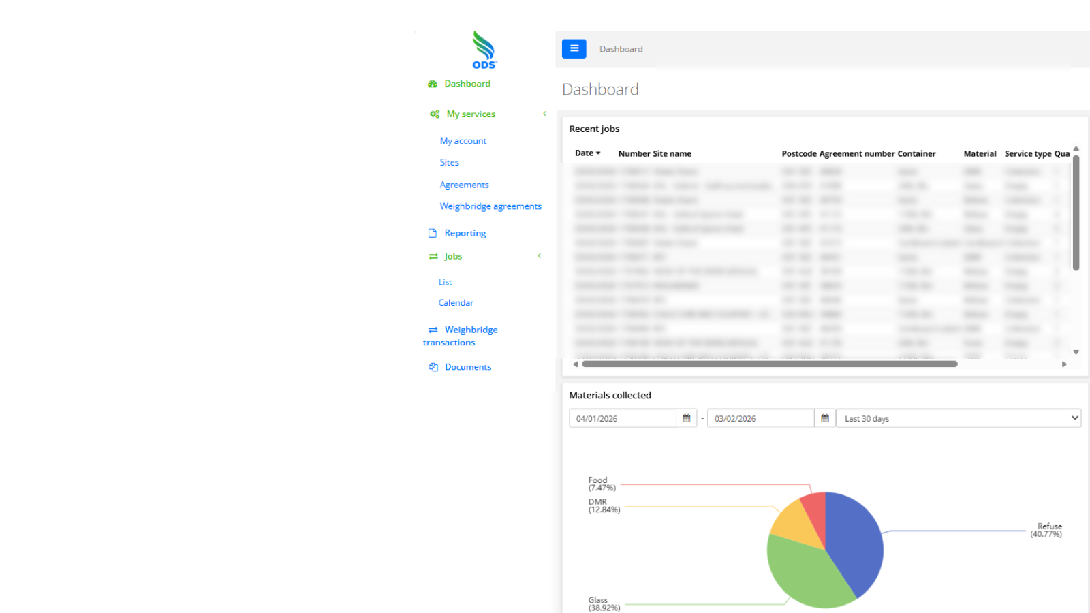Open the Jobs menu
This screenshot has height=613, width=1090.
453,257
